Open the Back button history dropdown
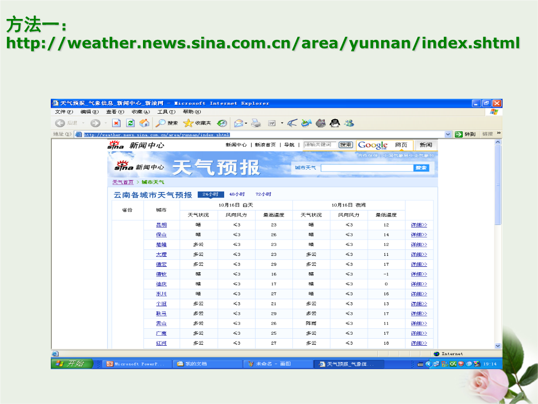This screenshot has width=538, height=404. click(83, 123)
